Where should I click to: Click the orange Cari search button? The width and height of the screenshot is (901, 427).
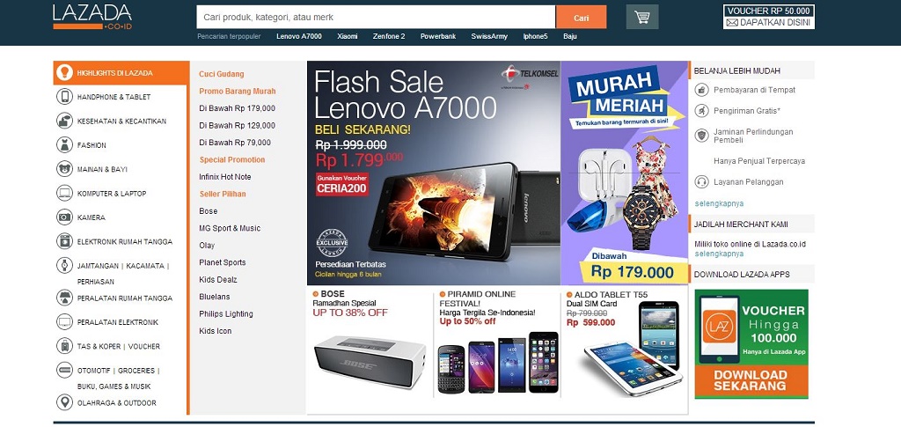[581, 18]
